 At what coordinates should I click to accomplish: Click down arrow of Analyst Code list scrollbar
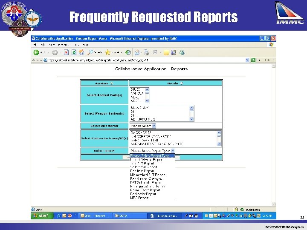tap(147, 101)
